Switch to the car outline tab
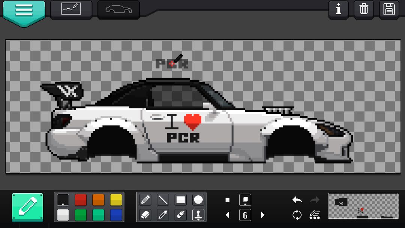 [118, 9]
